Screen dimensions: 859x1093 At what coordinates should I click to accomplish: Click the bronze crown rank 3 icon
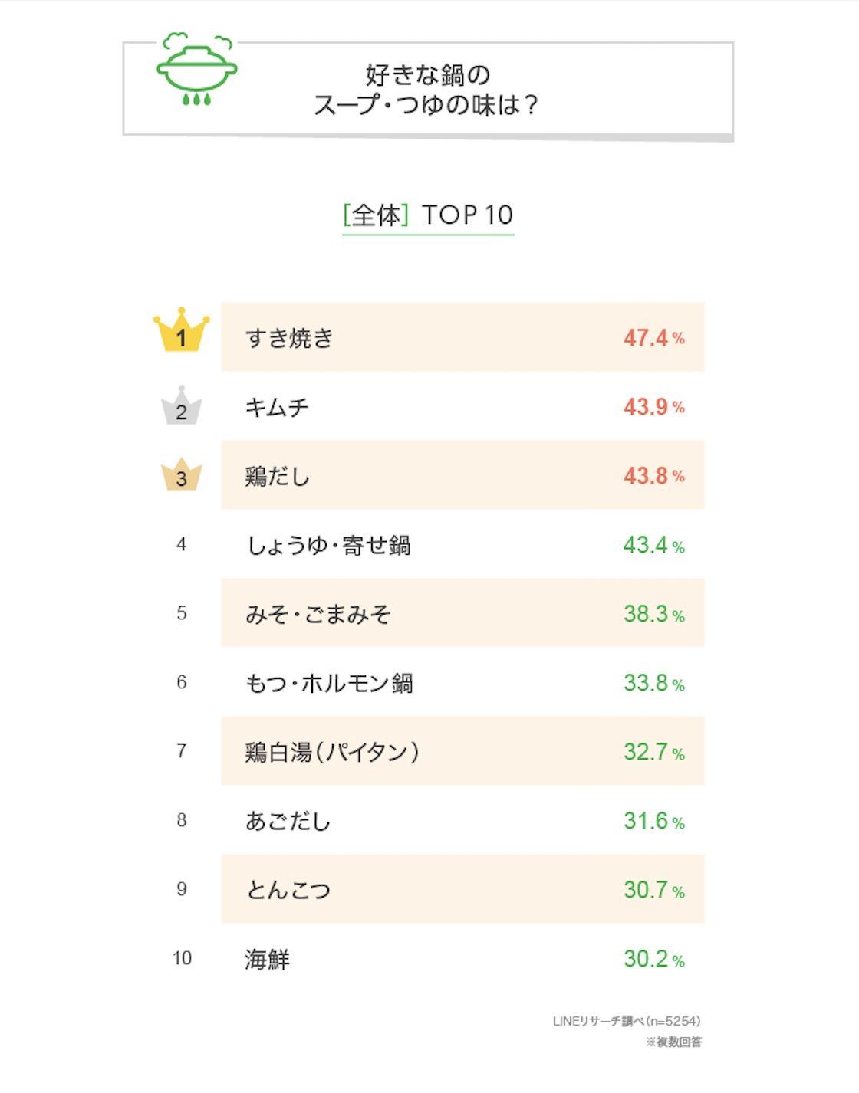182,474
